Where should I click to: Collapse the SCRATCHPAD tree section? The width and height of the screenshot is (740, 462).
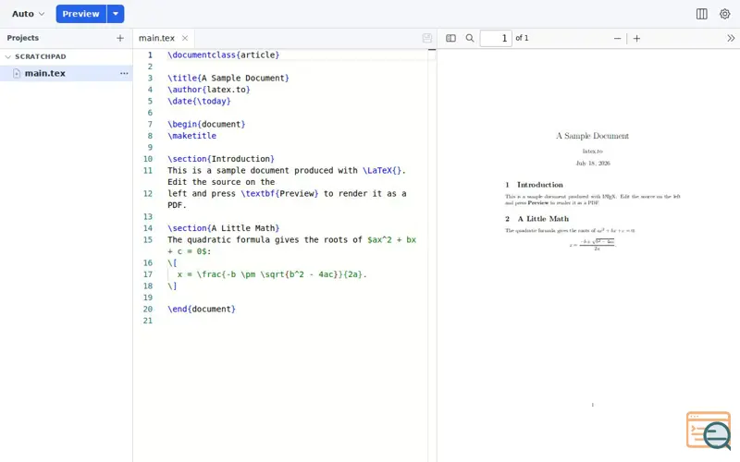tap(8, 56)
